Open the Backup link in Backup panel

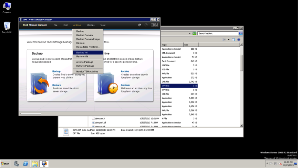[x=56, y=71]
